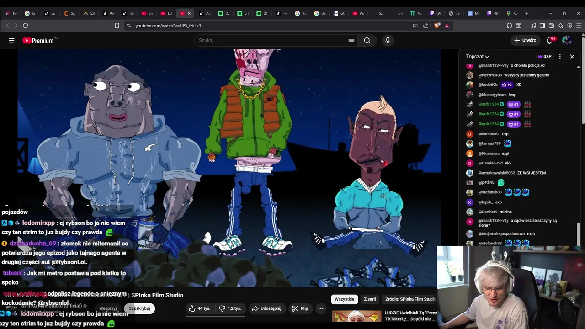Viewport: 585px width, 329px height.
Task: Open chat three-dot options menu
Action: tap(560, 57)
